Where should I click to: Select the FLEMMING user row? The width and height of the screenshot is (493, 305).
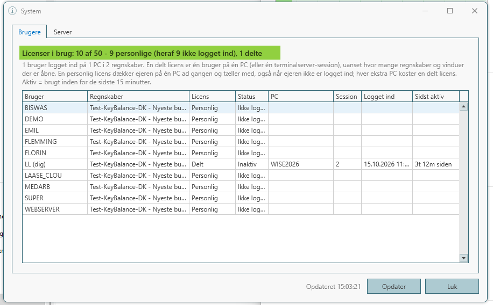click(241, 142)
